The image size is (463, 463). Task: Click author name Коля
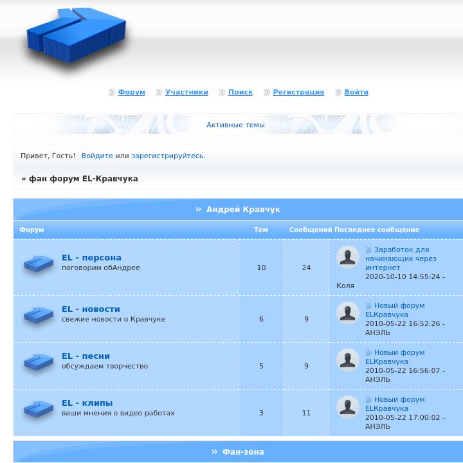click(x=345, y=286)
